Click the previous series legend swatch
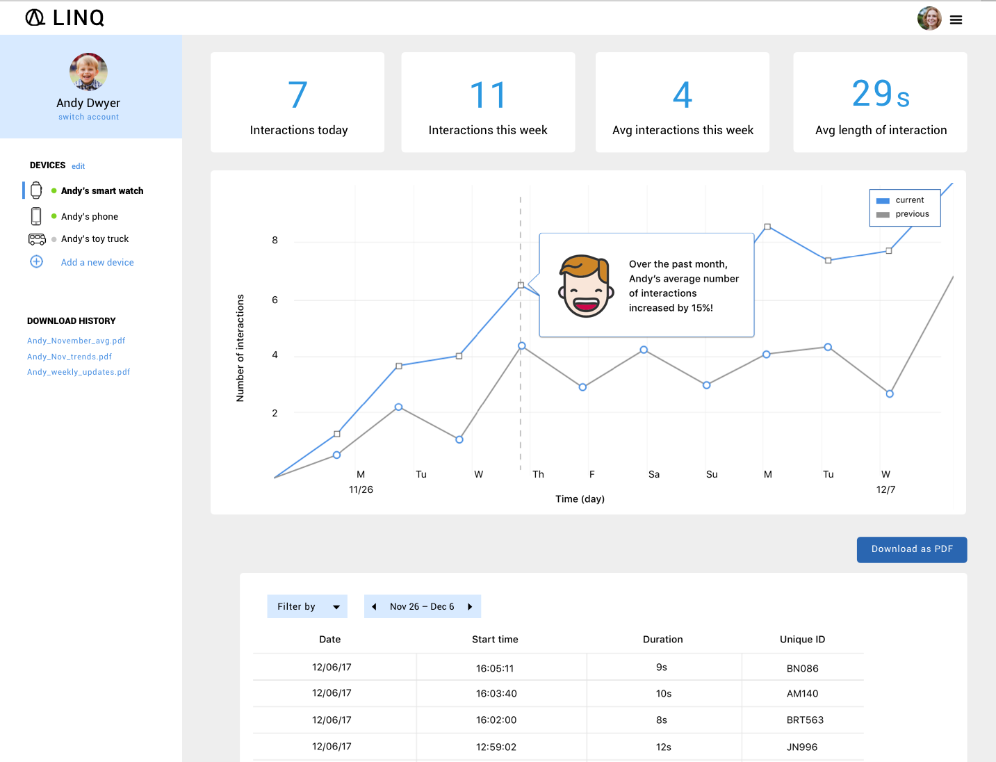996x762 pixels. 883,215
